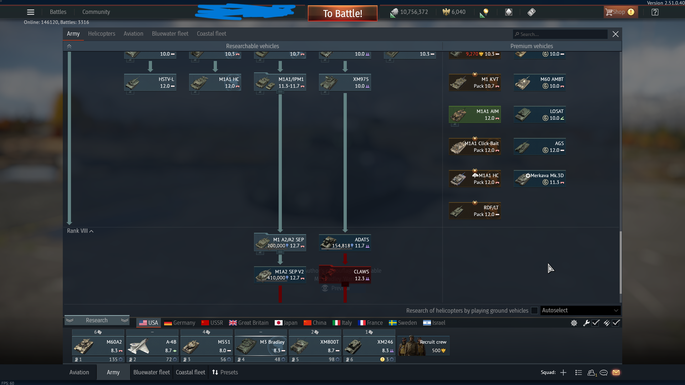The width and height of the screenshot is (685, 385).
Task: Click the vehicle Search field
Action: pos(560,34)
